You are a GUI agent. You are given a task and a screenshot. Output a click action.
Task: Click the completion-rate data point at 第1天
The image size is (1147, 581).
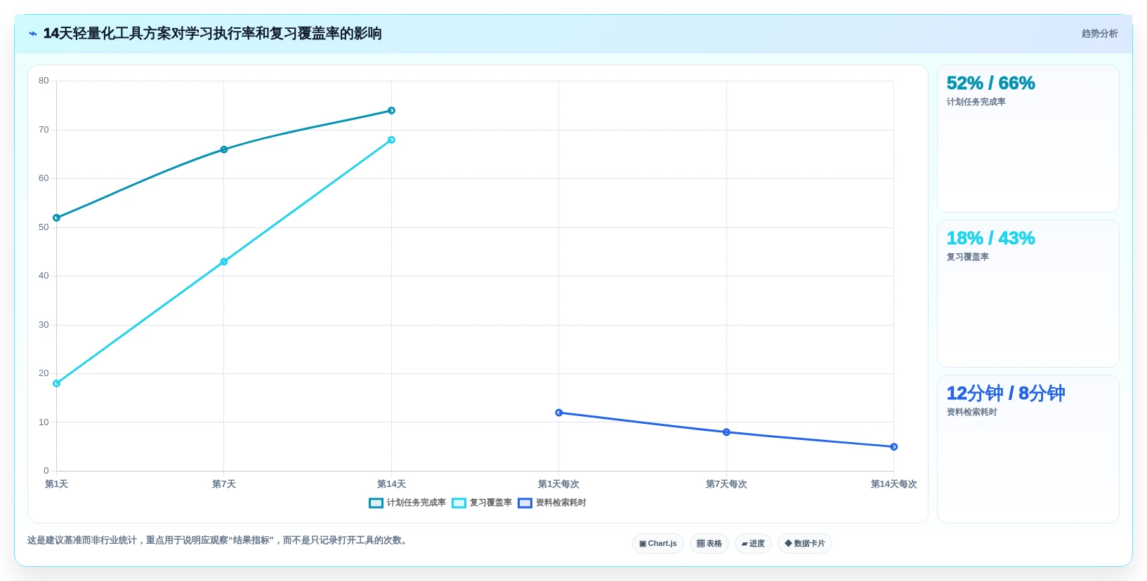(x=57, y=218)
